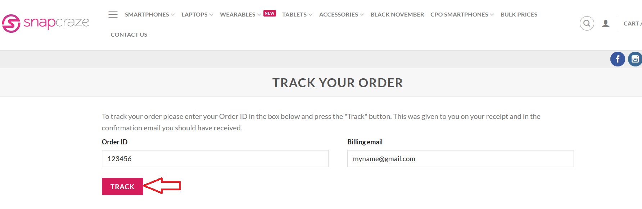Open the CPO Smartphones dropdown
The height and width of the screenshot is (209, 642).
click(462, 15)
